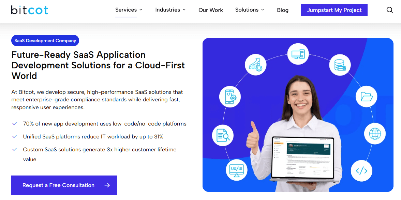
Task: Go to the Blog section
Action: tap(283, 10)
